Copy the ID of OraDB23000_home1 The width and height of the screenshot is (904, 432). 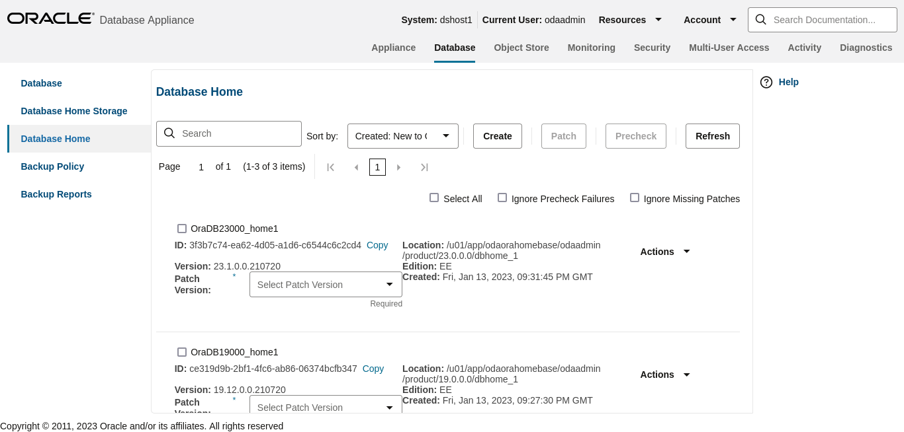pos(377,245)
